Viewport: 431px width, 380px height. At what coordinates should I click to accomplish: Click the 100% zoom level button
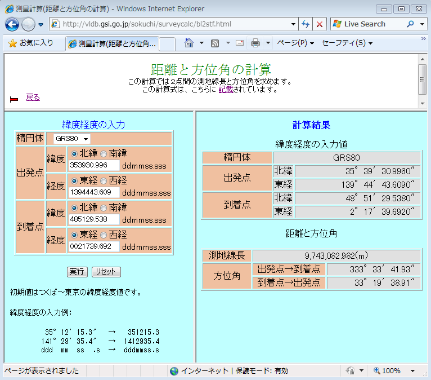pos(387,370)
